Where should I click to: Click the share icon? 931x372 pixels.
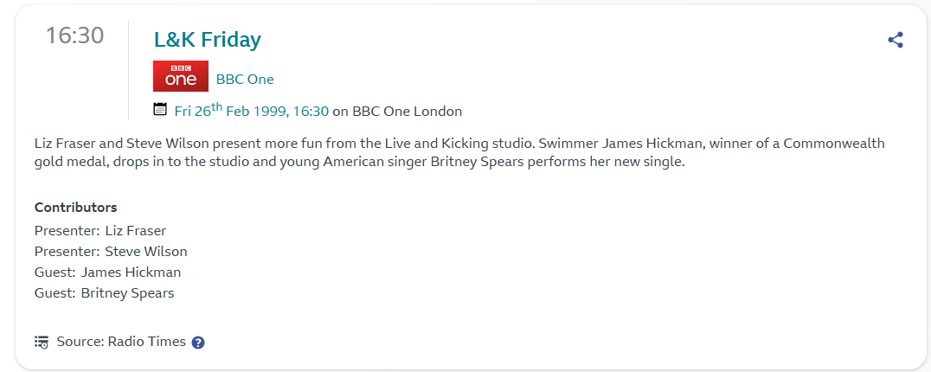pyautogui.click(x=896, y=40)
